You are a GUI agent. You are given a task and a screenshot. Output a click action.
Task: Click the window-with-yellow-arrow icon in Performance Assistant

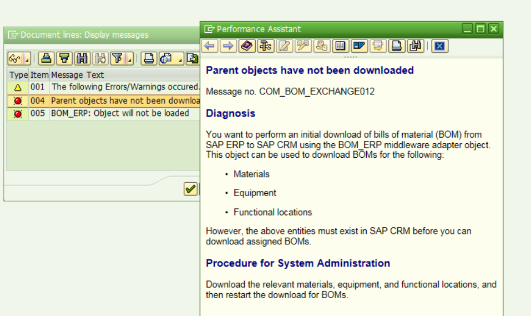pyautogui.click(x=378, y=46)
